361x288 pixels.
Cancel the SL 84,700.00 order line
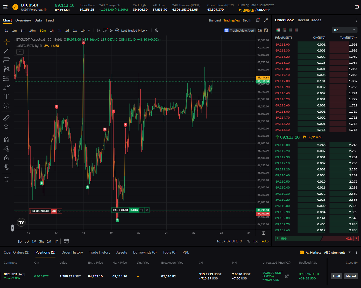[x=60, y=211]
